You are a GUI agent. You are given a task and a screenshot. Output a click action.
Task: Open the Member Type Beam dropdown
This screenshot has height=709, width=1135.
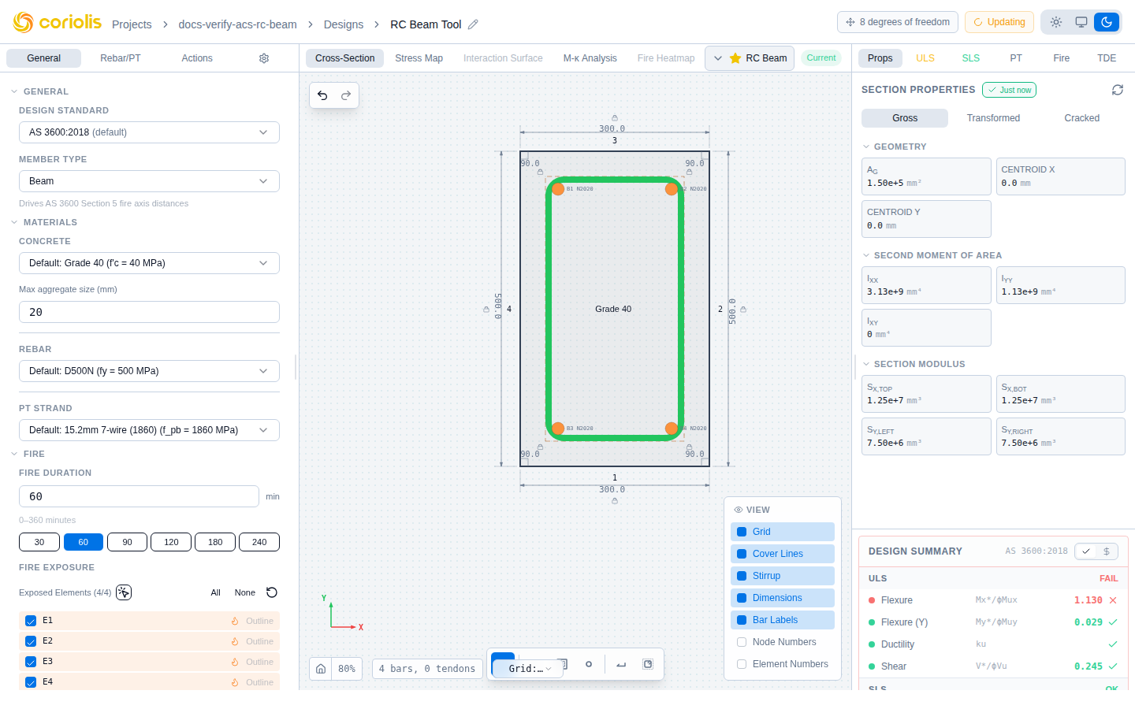[149, 181]
